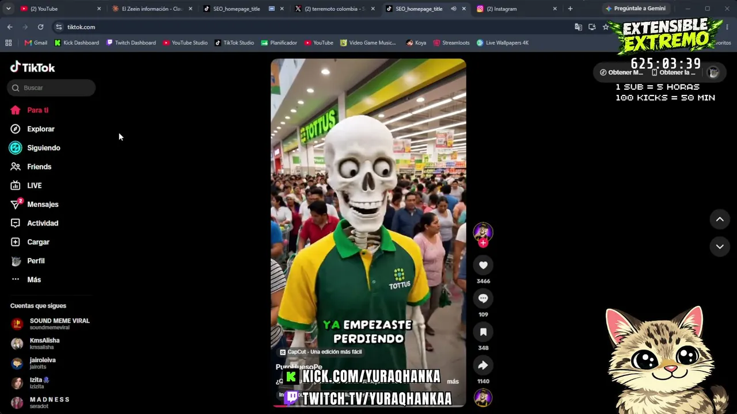Screen dimensions: 737x414
Task: Open the spinning sound disc below share
Action: [x=483, y=397]
